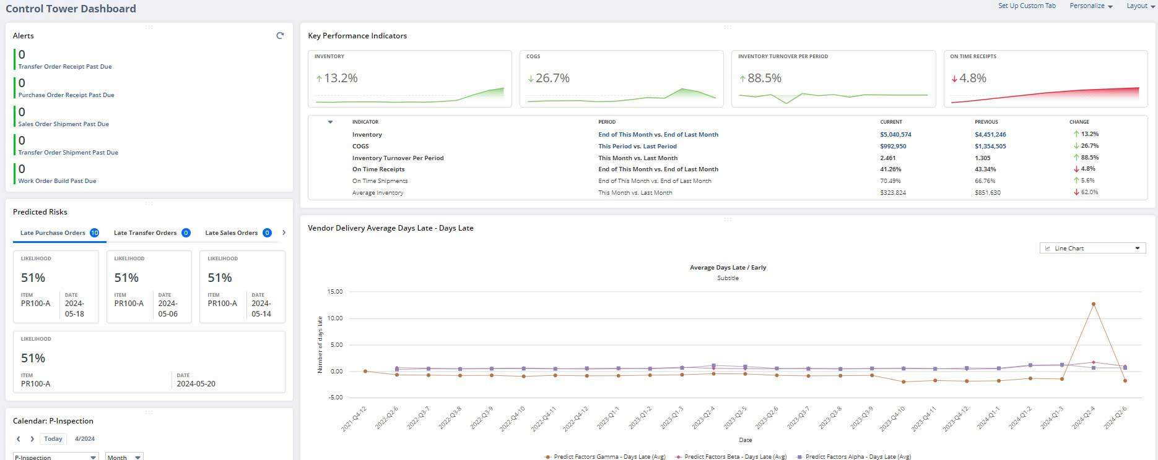
Task: Open the COGS KPI tile
Action: 621,79
